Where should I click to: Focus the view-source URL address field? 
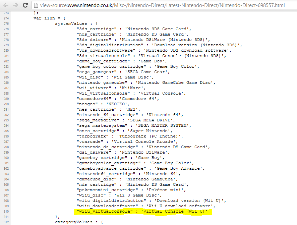tap(162, 5)
